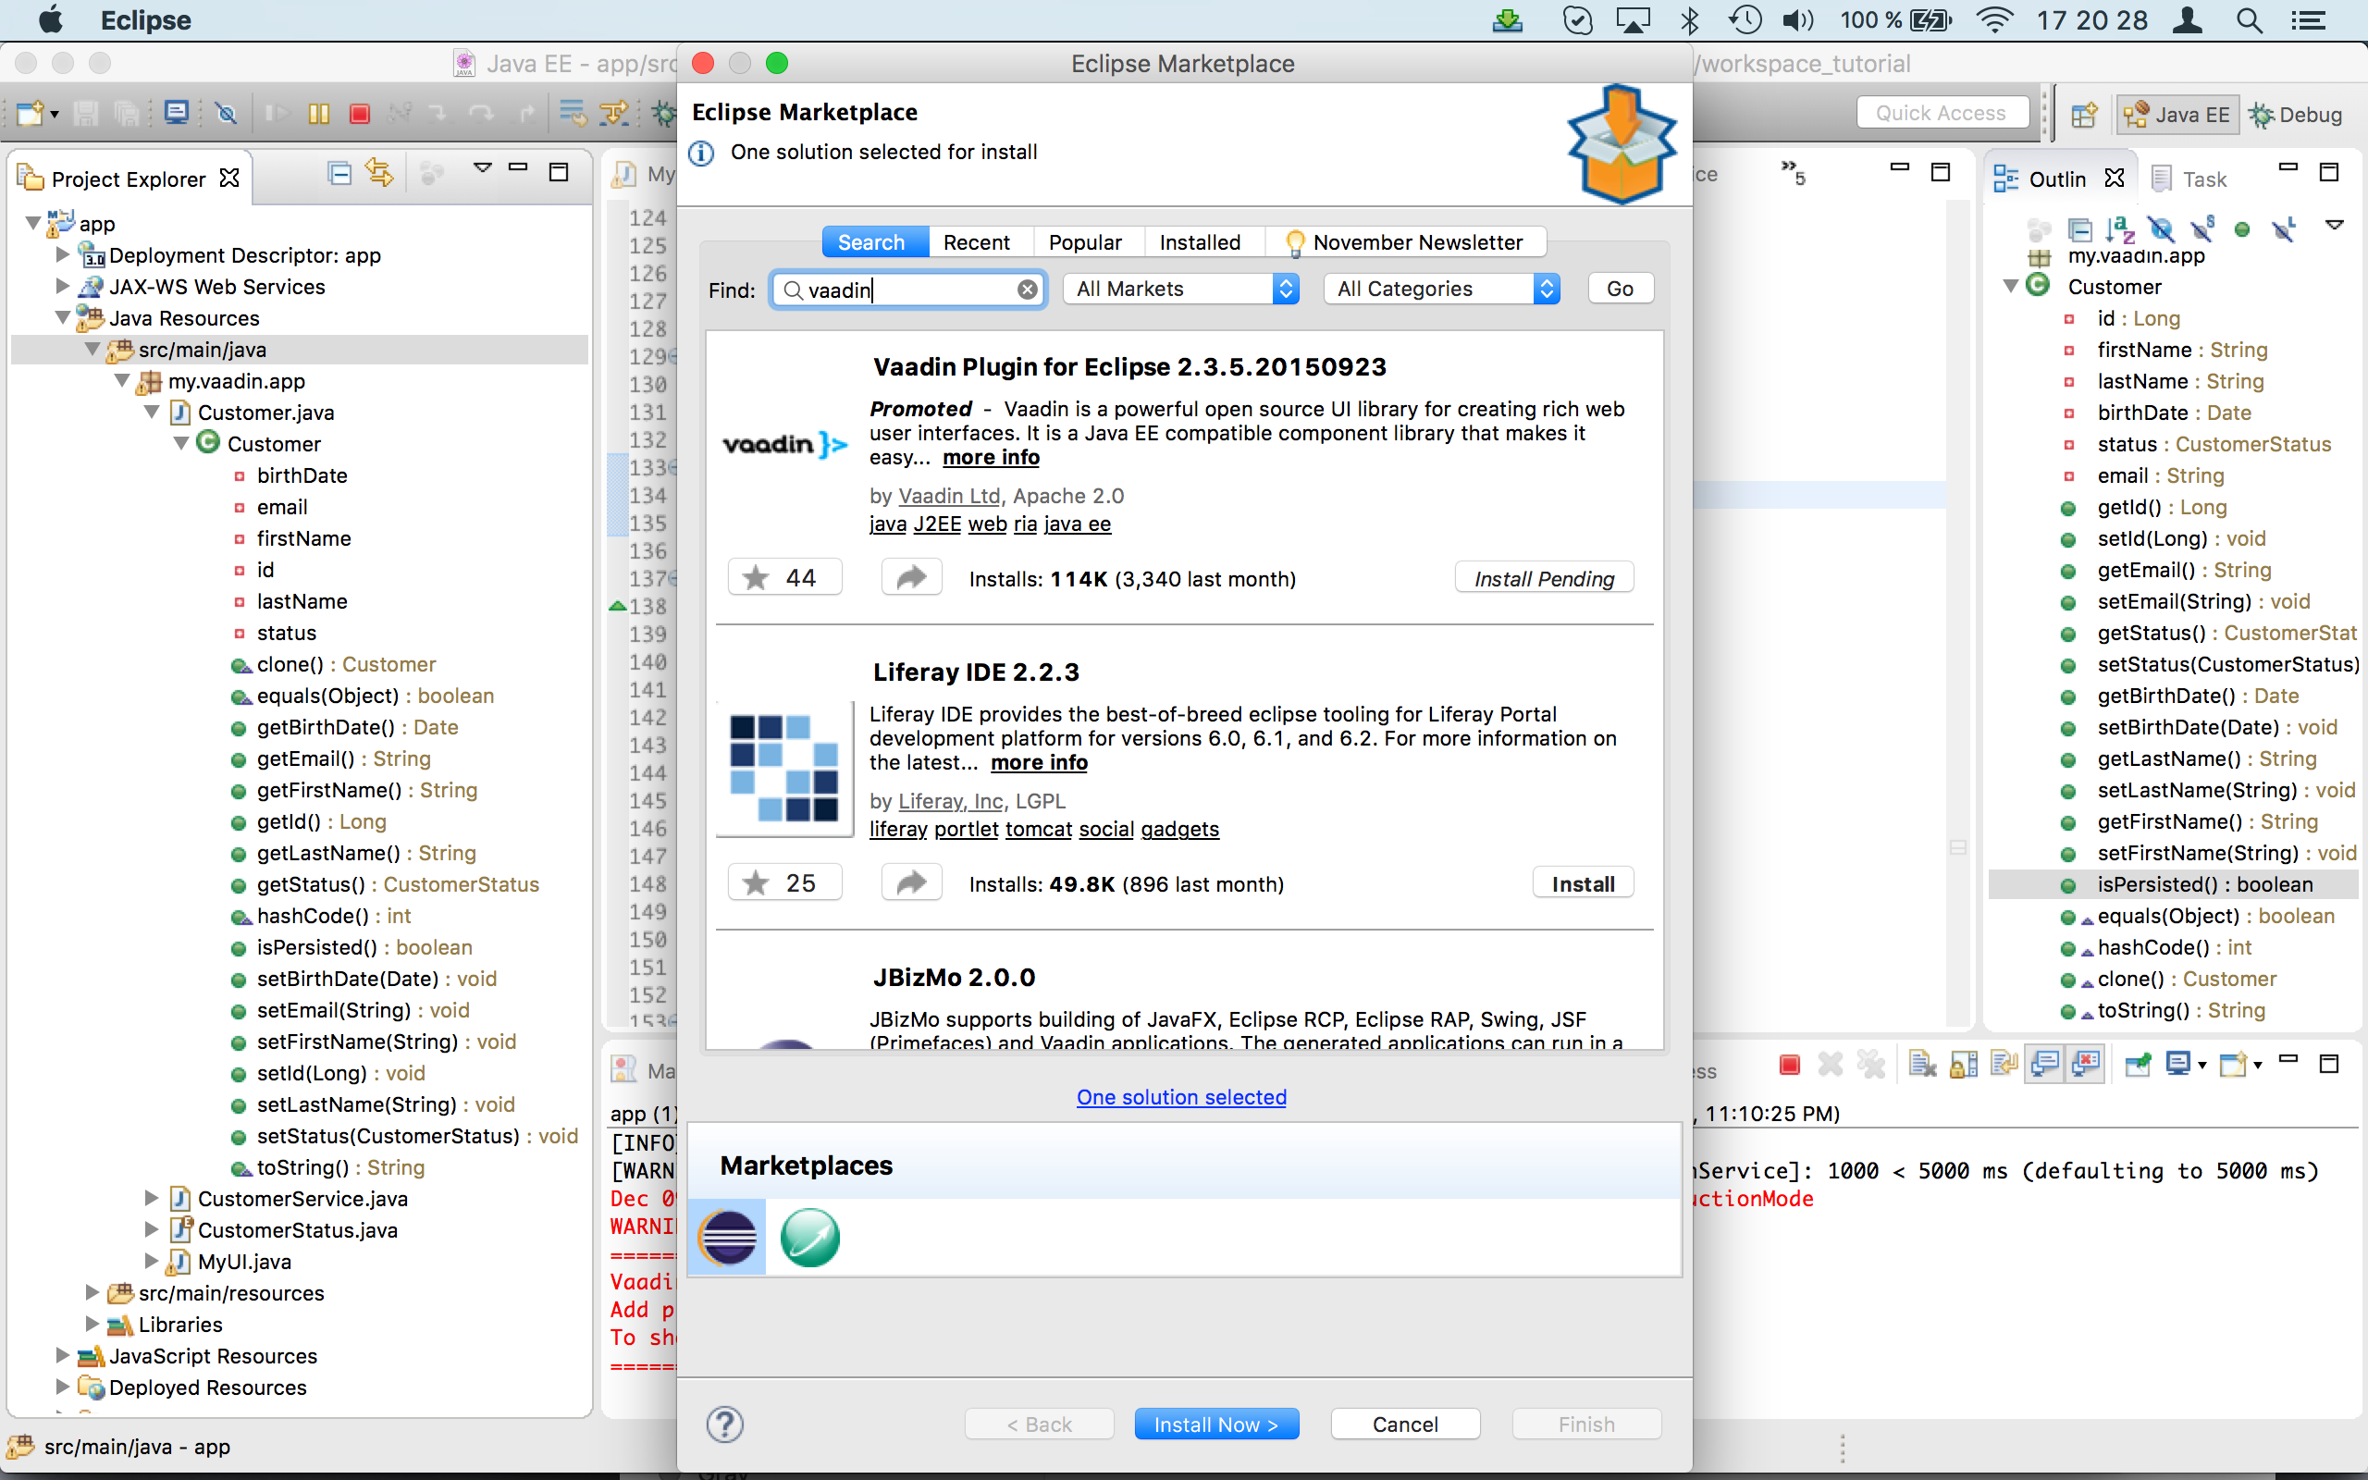Screen dimensions: 2368x1480
Task: Toggle Skip All Breakpoints icon
Action: (226, 114)
